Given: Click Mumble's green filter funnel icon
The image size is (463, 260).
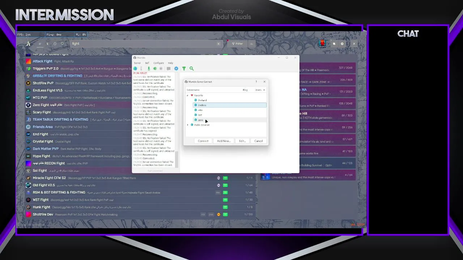Looking at the screenshot, I should click(184, 69).
